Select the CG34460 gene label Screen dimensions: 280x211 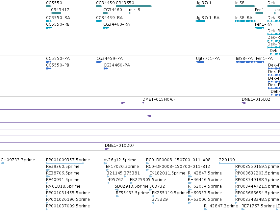point(113,10)
